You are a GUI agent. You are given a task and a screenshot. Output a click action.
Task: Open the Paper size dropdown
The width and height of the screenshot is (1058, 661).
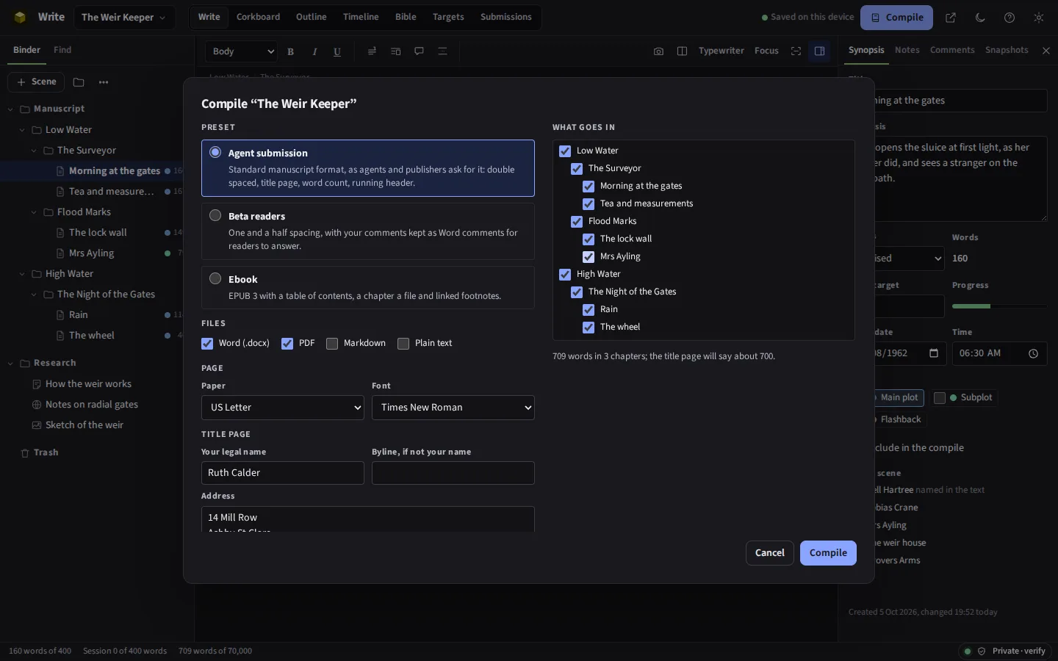(283, 408)
